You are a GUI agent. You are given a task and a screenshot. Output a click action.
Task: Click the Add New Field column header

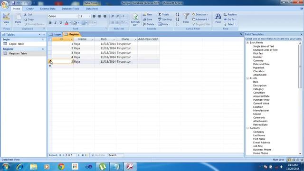148,39
